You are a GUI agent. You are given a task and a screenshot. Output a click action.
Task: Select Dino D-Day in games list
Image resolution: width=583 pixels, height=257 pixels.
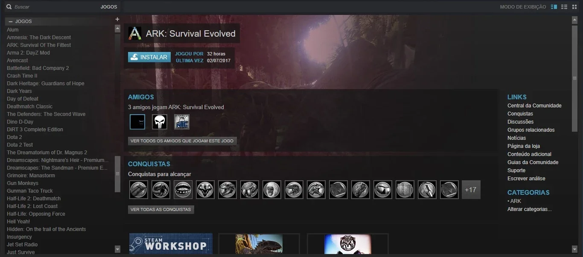pos(20,122)
